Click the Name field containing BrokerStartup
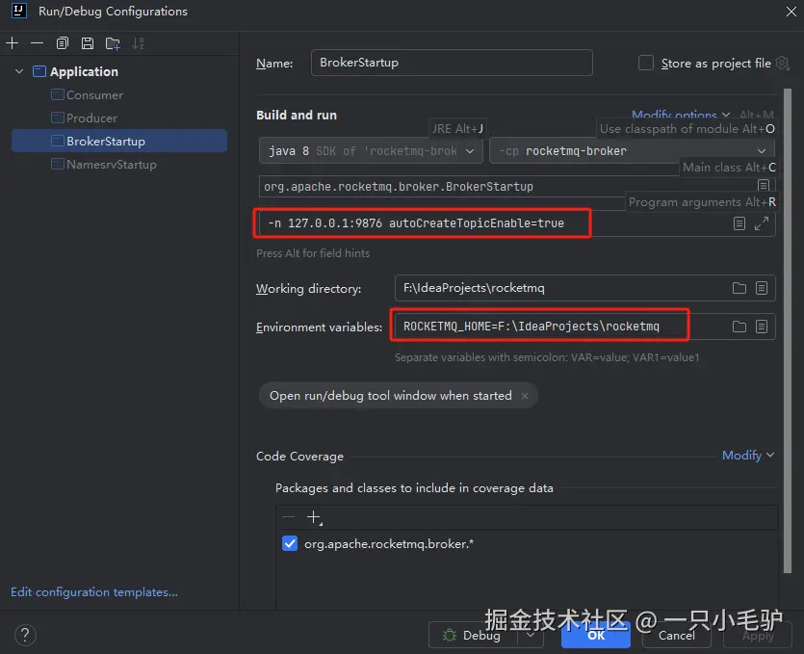Image resolution: width=804 pixels, height=654 pixels. [x=452, y=63]
